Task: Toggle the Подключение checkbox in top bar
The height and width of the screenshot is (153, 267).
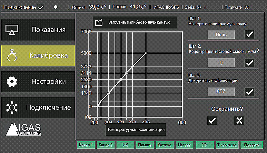Action: click(x=41, y=7)
